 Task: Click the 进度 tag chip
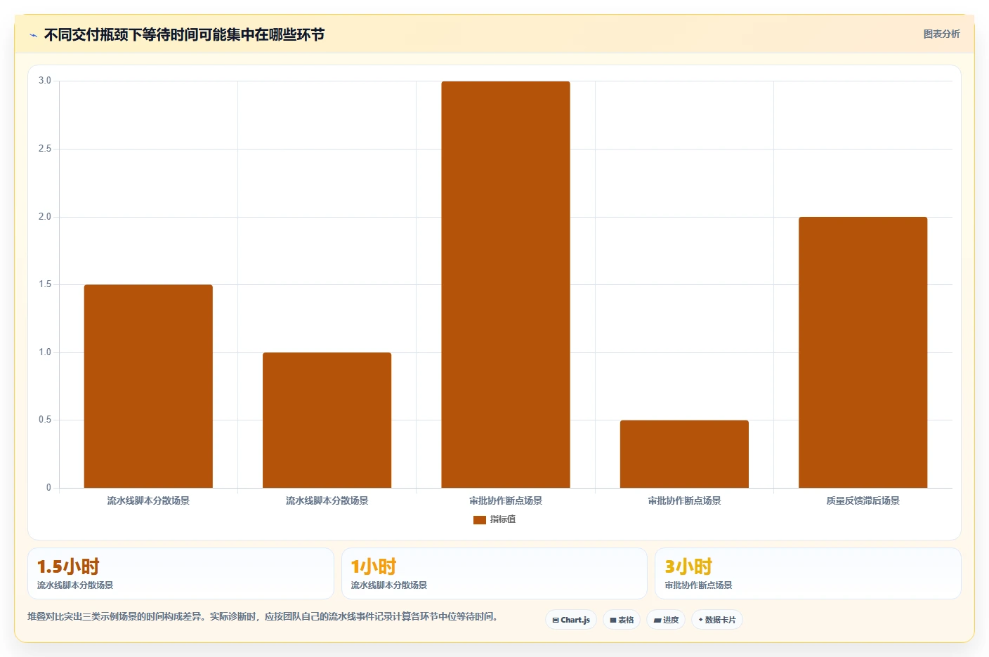pos(666,620)
